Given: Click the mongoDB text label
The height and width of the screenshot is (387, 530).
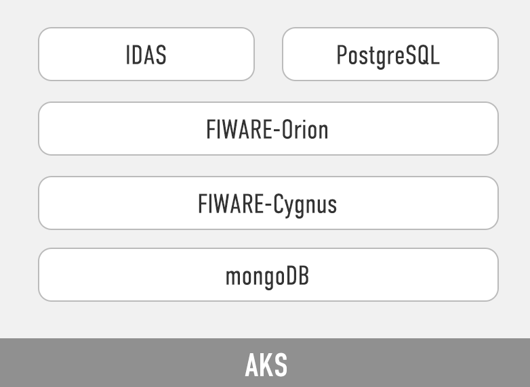Looking at the screenshot, I should point(267,277).
